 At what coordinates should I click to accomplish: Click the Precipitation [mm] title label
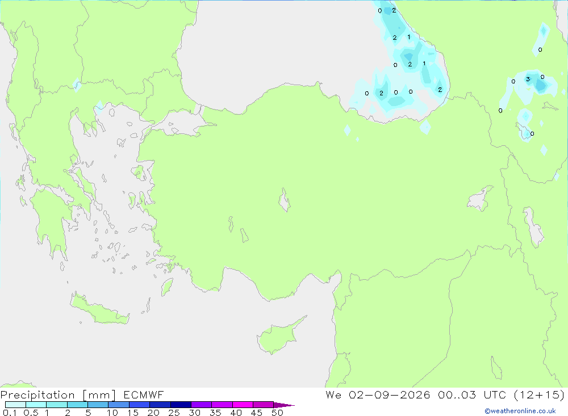coord(58,395)
